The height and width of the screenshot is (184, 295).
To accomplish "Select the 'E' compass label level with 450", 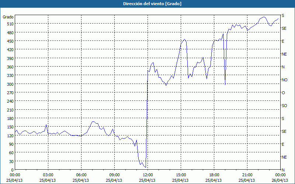I will pyautogui.click(x=283, y=41).
